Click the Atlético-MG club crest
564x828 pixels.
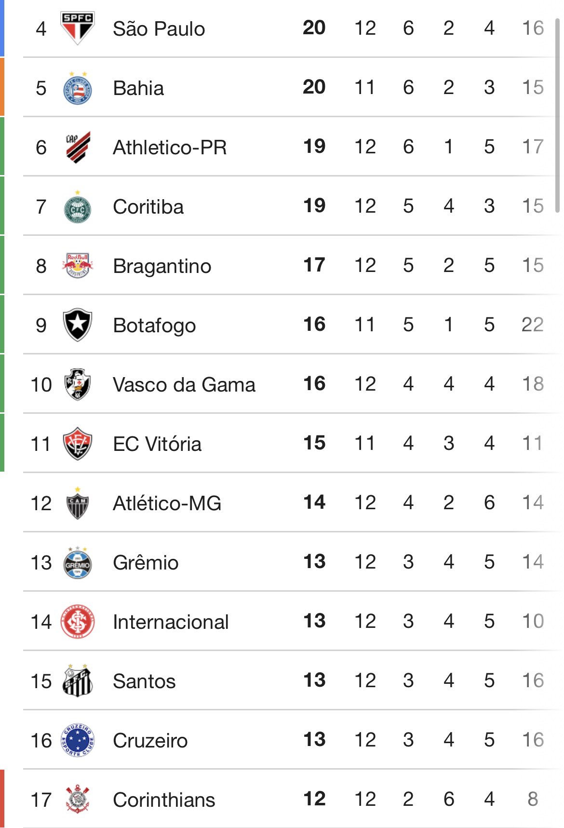[77, 503]
